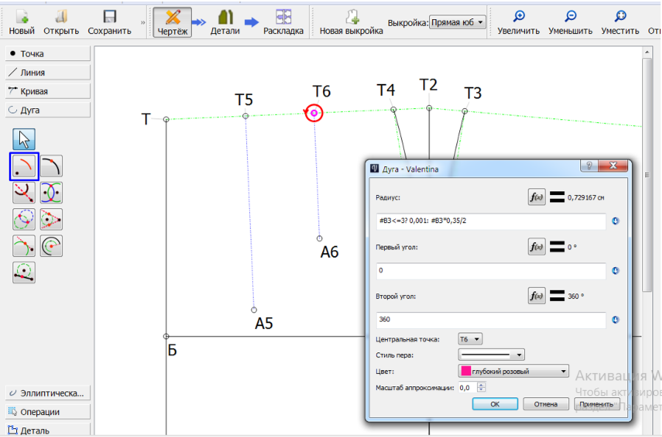
Task: Cancel the dialog with Отмена
Action: coord(546,404)
